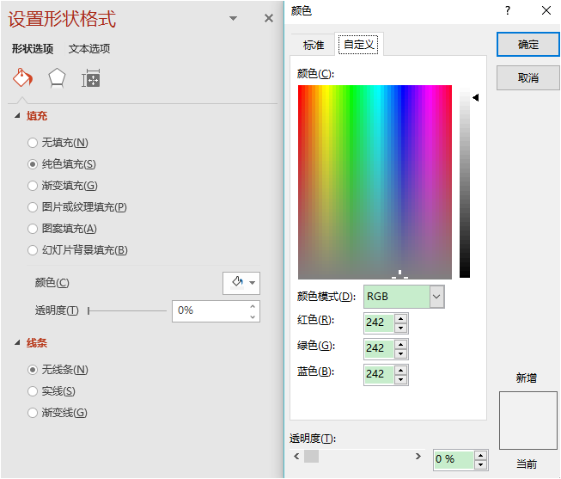Viewport: 561px width, 479px height.
Task: Select the 无填充 radio option
Action: tap(33, 143)
